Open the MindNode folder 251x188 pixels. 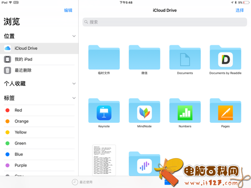pos(144,110)
